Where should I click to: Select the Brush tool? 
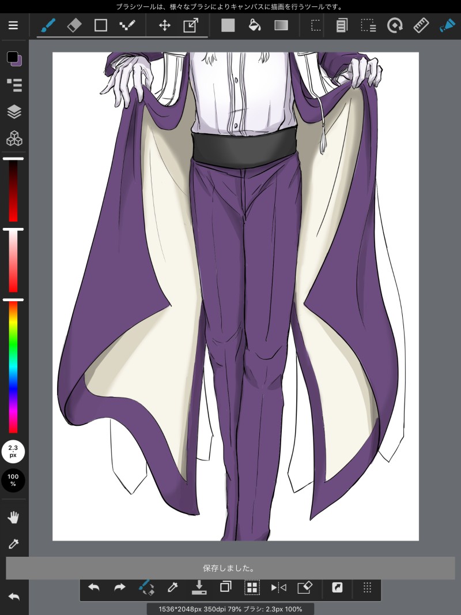pos(48,25)
